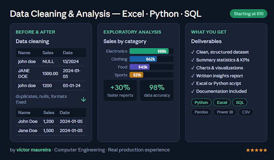Open the víctor maureira author link
This screenshot has height=160, width=274.
click(33, 150)
